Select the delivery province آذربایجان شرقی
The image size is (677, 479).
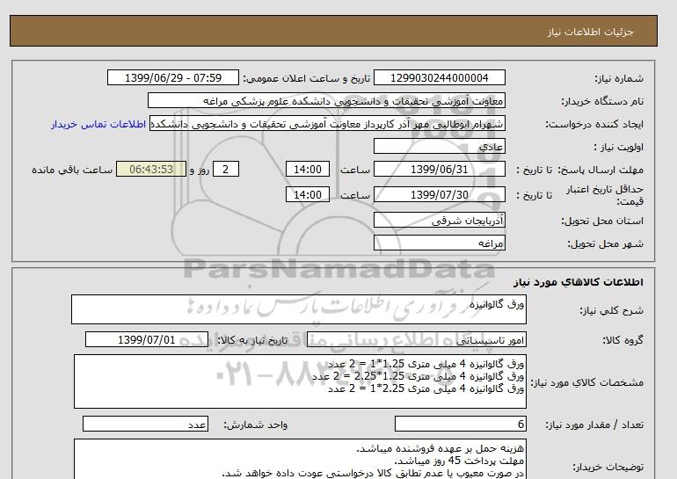(x=439, y=220)
